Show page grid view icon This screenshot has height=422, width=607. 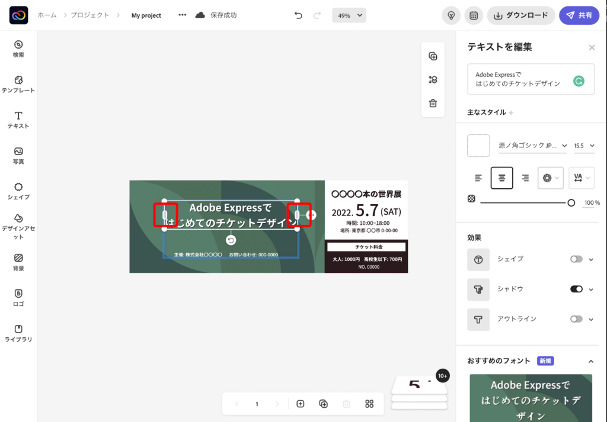(369, 404)
